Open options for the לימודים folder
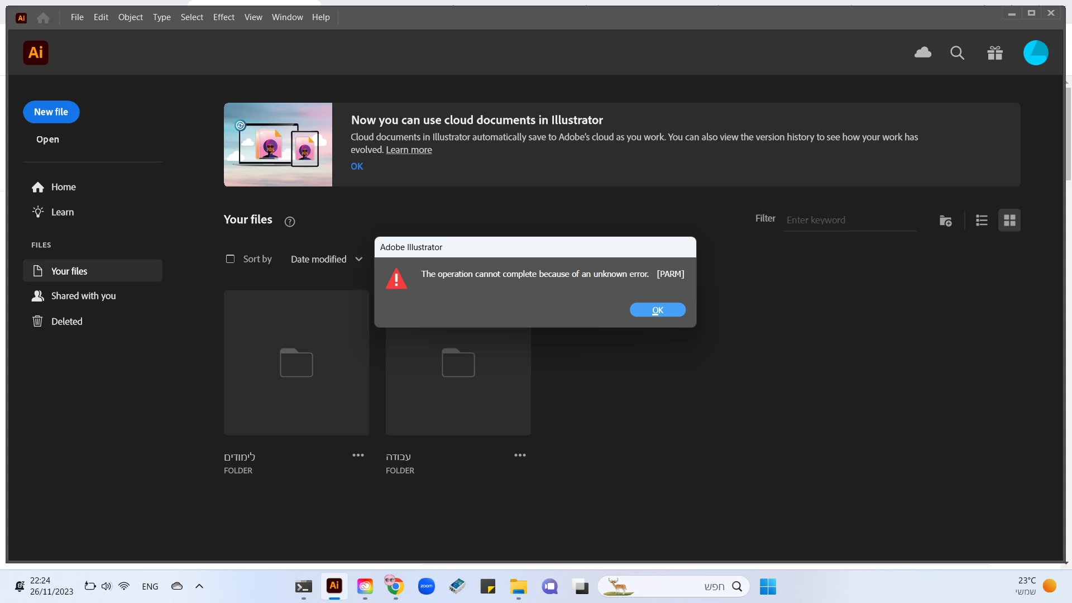The height and width of the screenshot is (603, 1072). coord(358,456)
